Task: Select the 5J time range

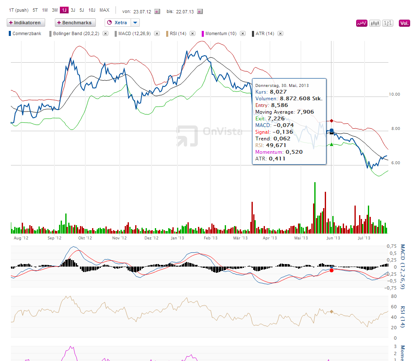Action: coord(82,10)
